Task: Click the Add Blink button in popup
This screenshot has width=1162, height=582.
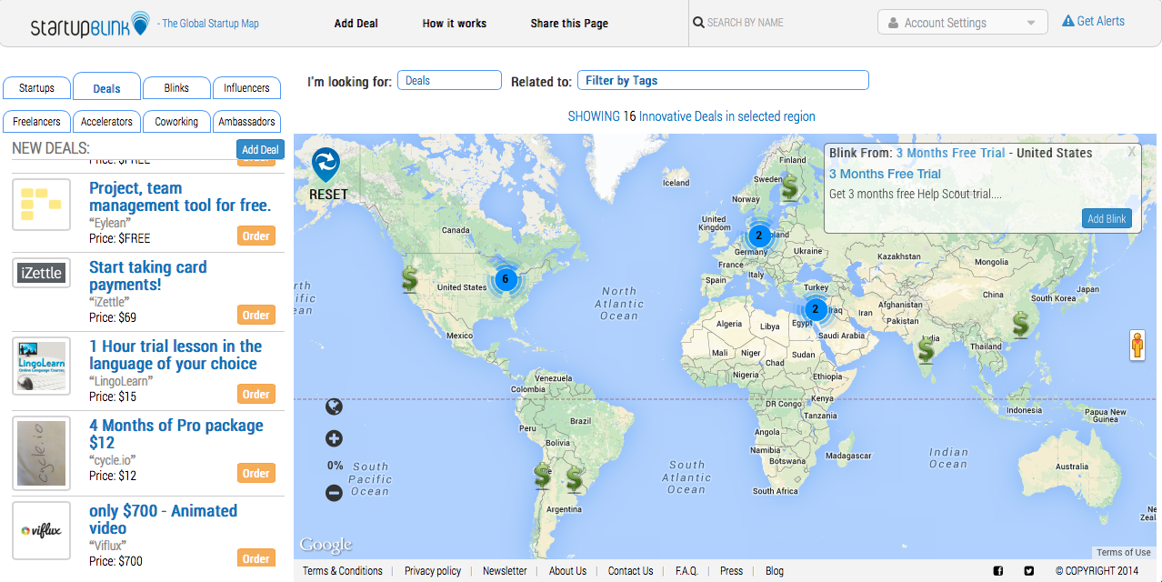Action: pos(1107,219)
